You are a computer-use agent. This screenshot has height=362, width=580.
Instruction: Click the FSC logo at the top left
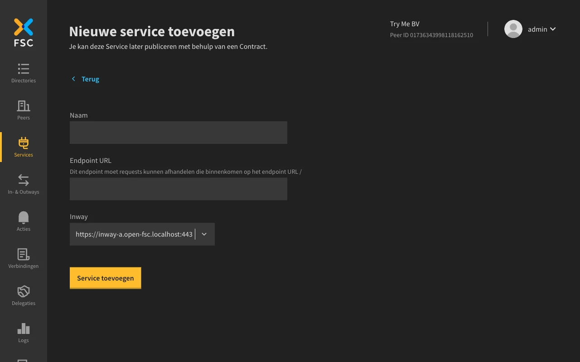click(23, 32)
